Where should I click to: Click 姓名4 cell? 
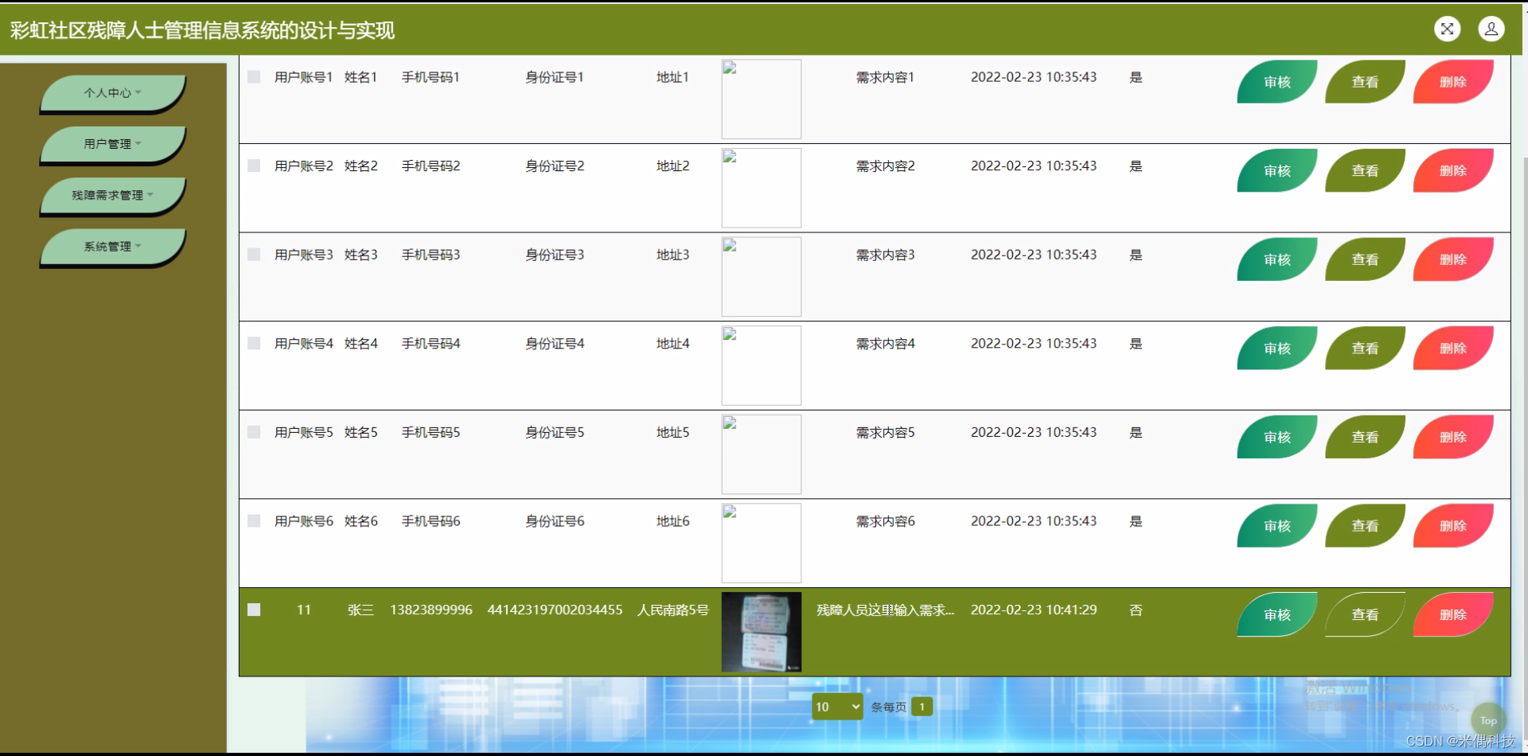coord(361,343)
